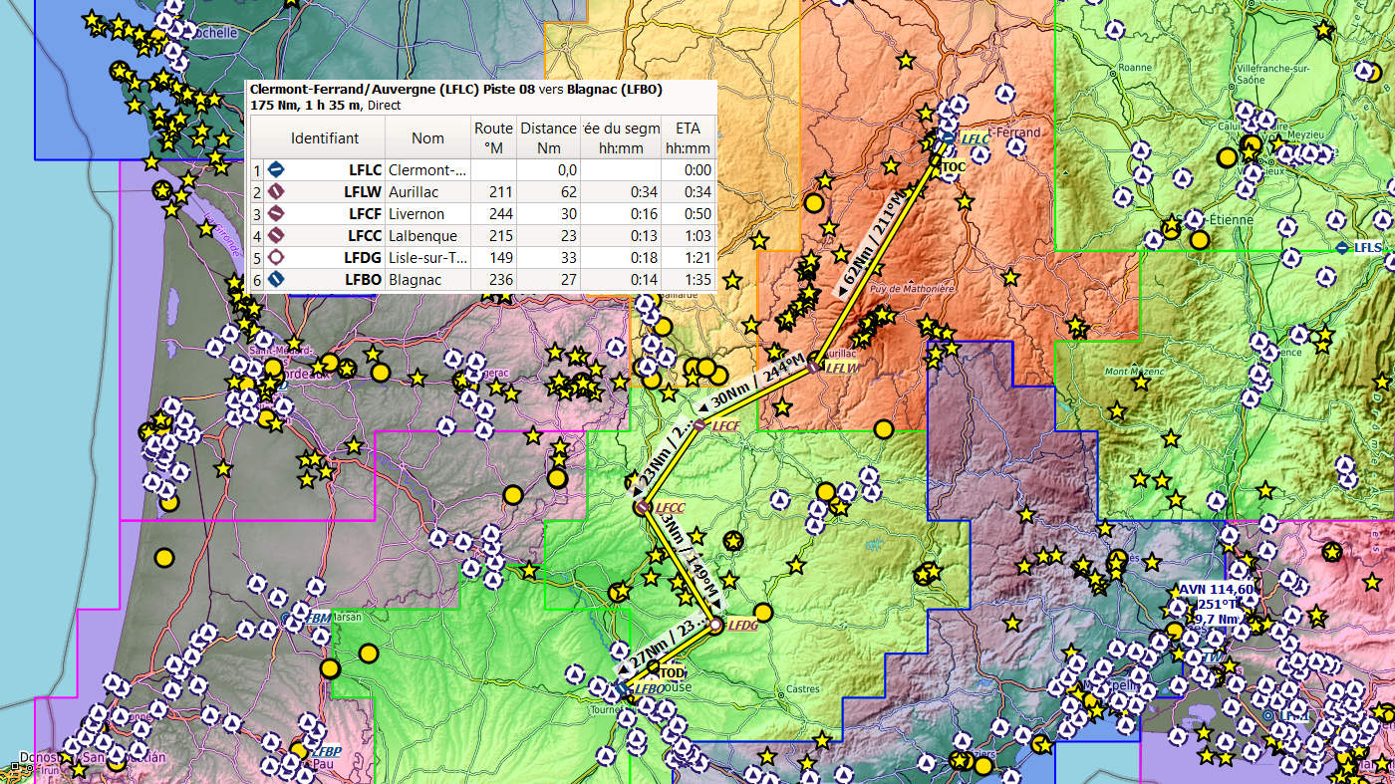Click the TOC top-of-climb marker

[x=936, y=159]
